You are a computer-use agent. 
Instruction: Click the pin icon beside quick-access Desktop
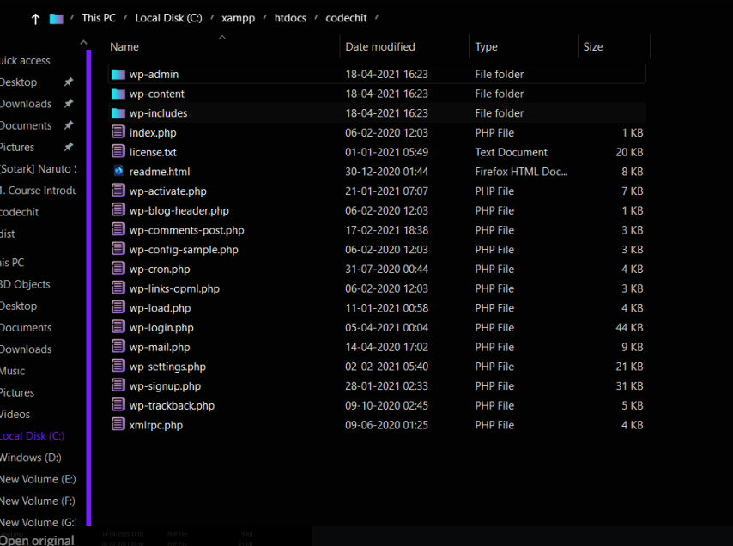(69, 82)
